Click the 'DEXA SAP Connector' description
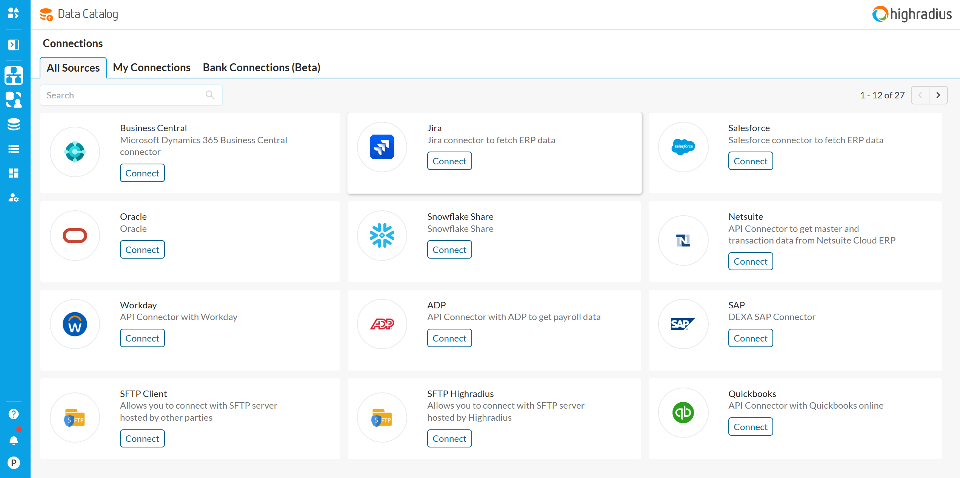The width and height of the screenshot is (960, 478). tap(772, 317)
